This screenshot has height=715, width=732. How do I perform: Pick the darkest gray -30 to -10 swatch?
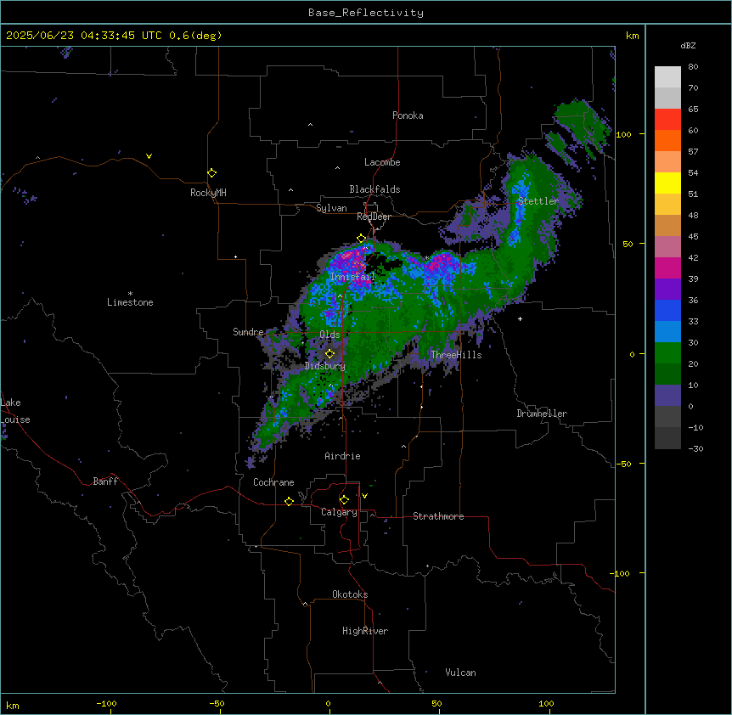coord(667,438)
